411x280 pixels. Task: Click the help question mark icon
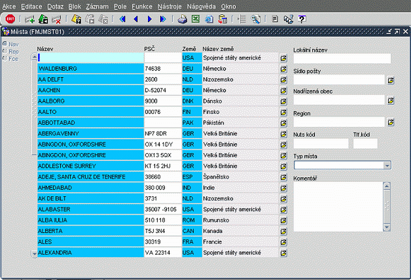302,19
